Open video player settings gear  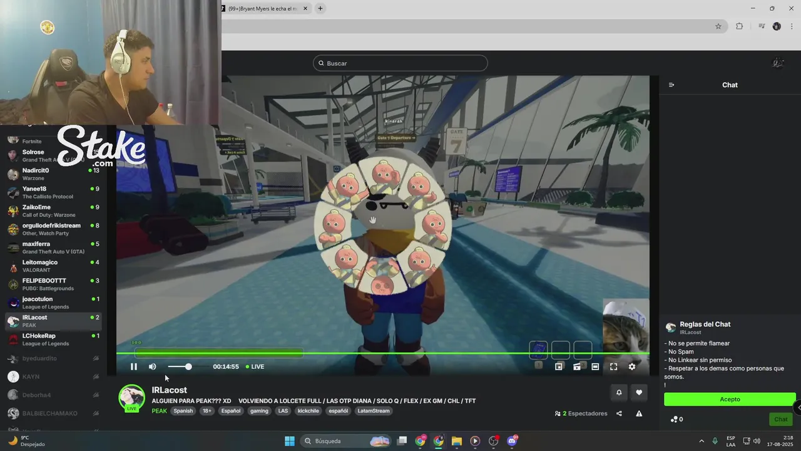631,366
